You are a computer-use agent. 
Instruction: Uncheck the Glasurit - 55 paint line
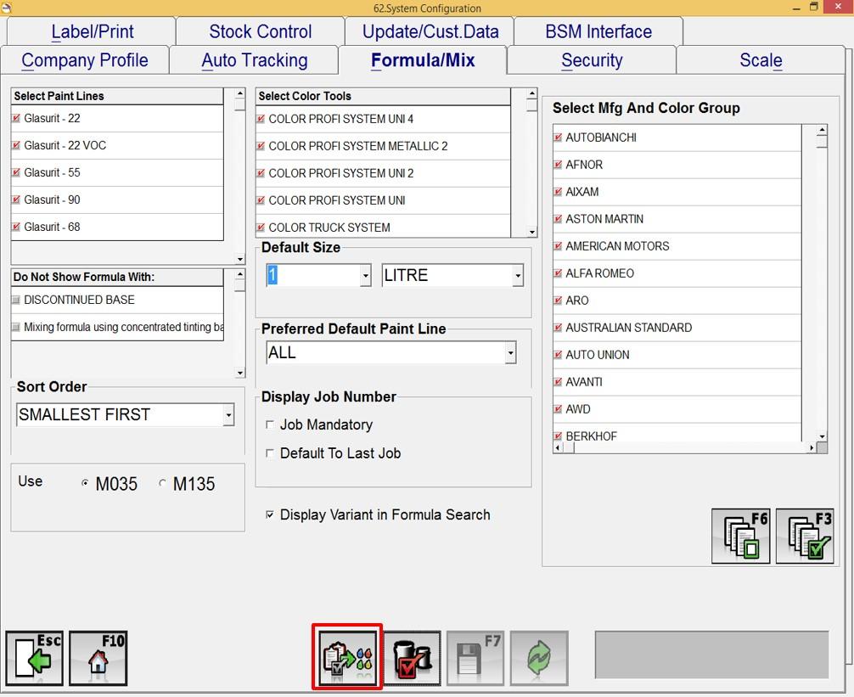(16, 172)
